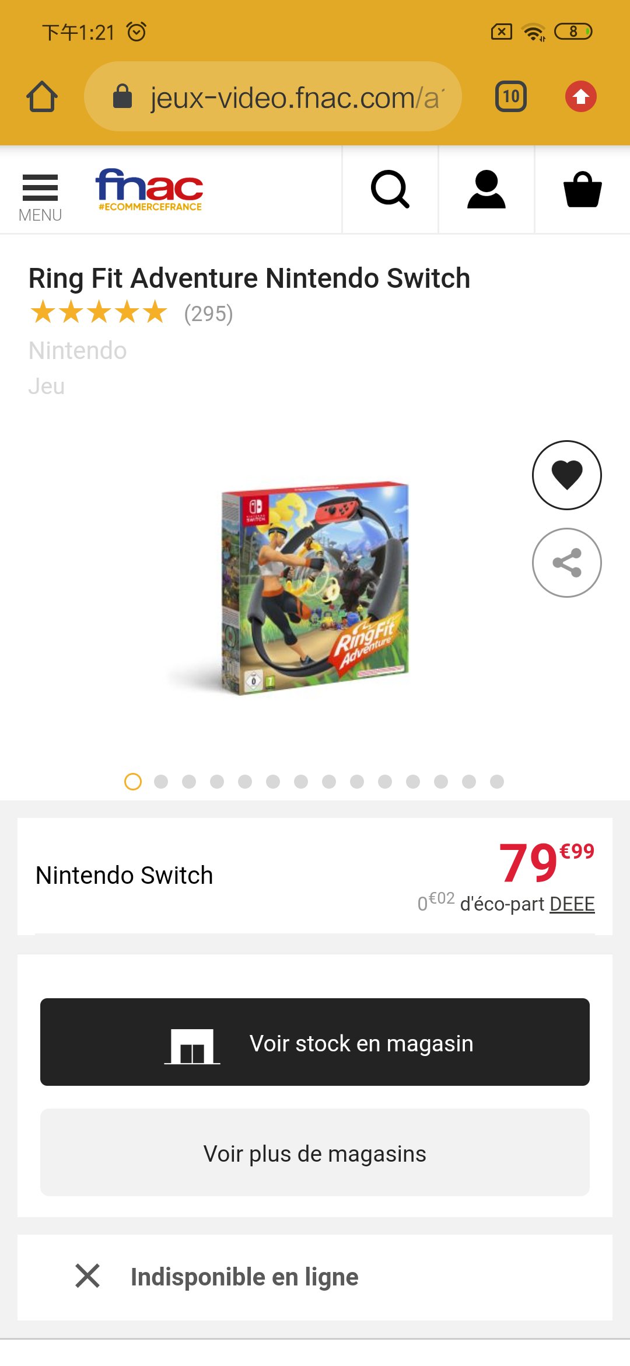Screen dimensions: 630x1366
Task: Open the DEEE eco-part link
Action: (572, 904)
